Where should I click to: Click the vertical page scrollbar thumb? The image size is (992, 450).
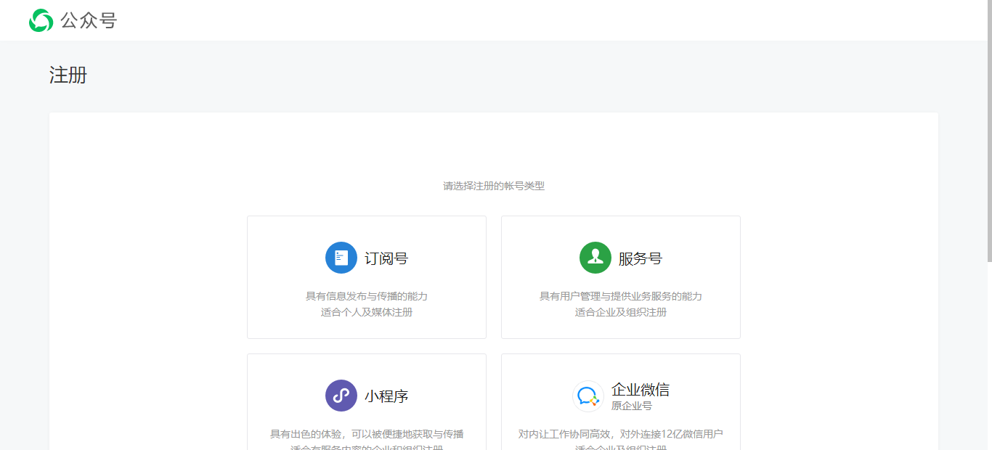(x=989, y=131)
